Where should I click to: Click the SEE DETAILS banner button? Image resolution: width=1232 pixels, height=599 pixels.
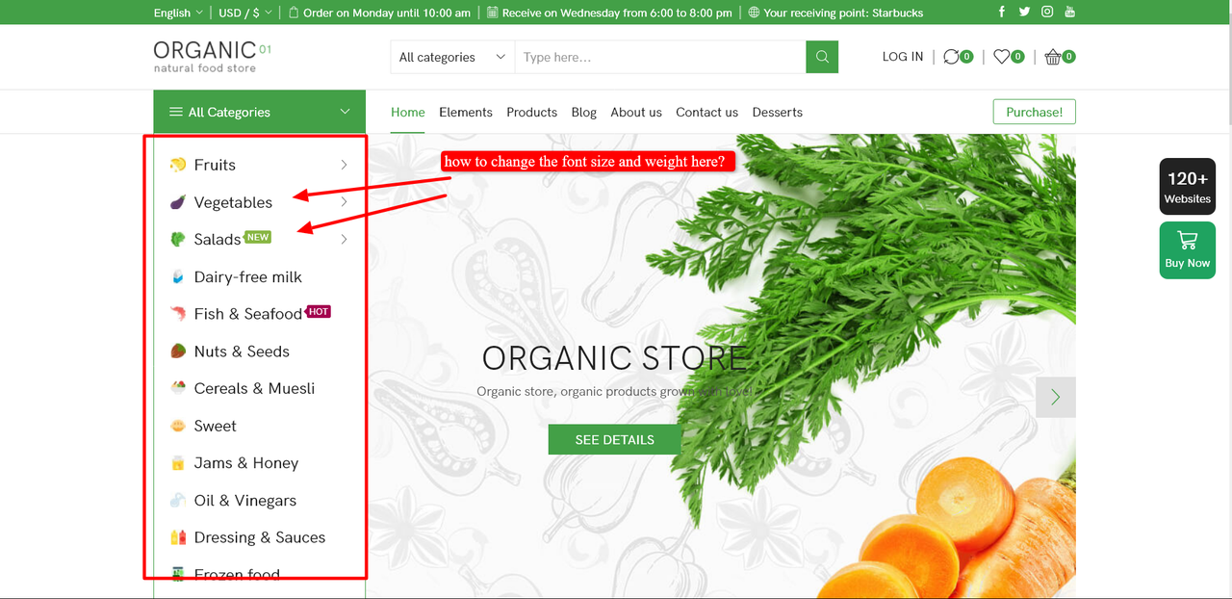(x=615, y=439)
